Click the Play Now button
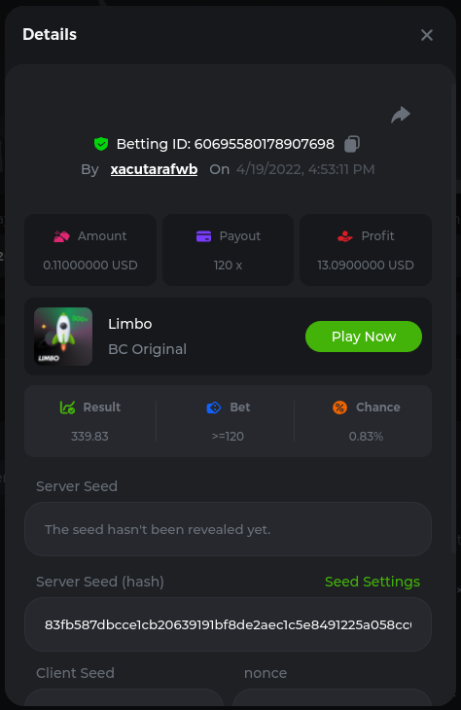 tap(364, 337)
